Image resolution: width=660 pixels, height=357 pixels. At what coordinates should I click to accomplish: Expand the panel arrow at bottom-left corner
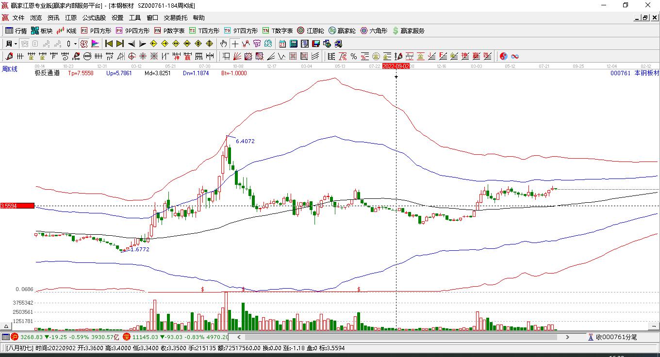(6, 326)
